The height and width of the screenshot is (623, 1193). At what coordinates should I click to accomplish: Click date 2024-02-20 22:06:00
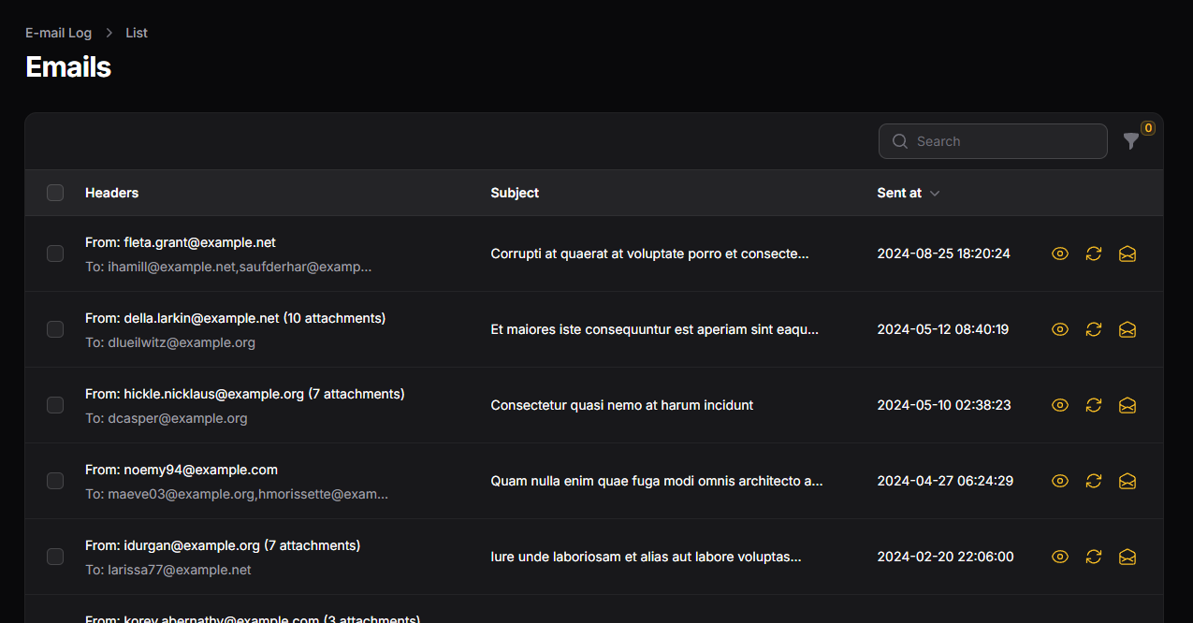coord(945,557)
